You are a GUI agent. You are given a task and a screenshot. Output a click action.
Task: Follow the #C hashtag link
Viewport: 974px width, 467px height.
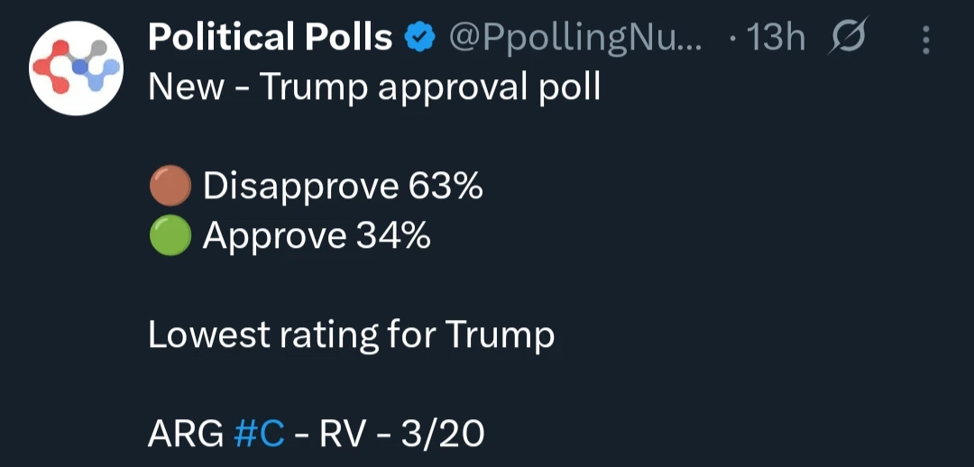click(259, 435)
